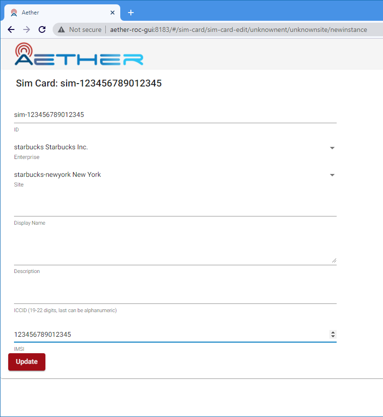Increase IMSI value with up stepper
Image resolution: width=383 pixels, height=417 pixels.
click(x=333, y=332)
